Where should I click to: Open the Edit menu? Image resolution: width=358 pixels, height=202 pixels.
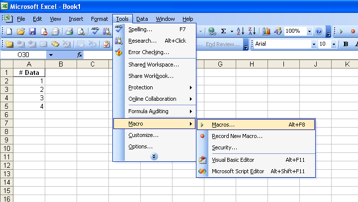point(37,19)
